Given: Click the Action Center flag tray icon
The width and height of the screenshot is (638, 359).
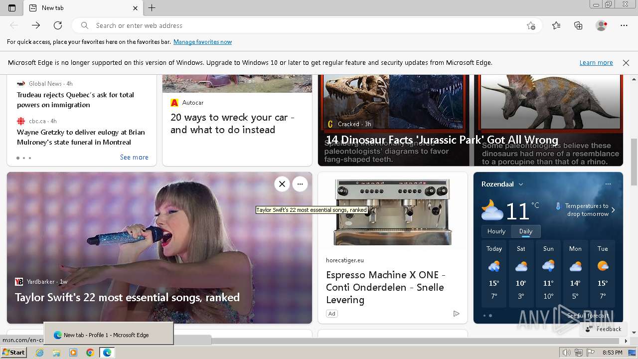Looking at the screenshot, I should (x=591, y=353).
